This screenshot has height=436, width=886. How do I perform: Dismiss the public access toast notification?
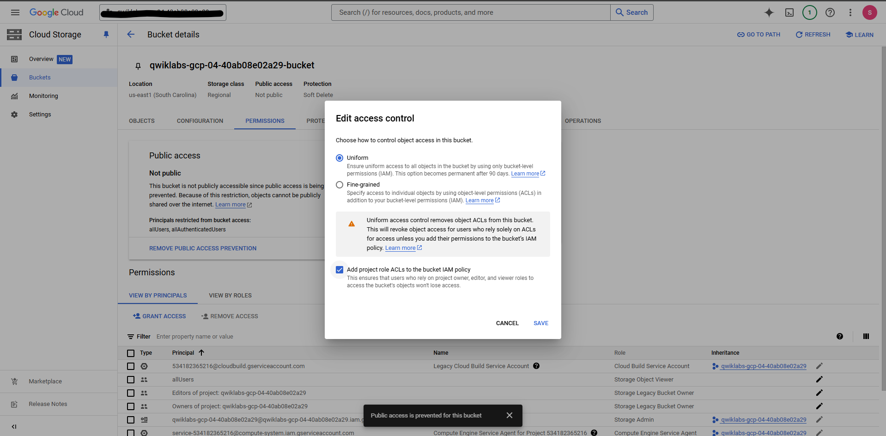(509, 415)
